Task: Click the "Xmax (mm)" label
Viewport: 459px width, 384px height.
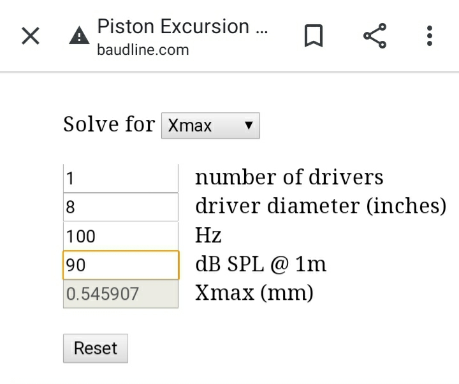Action: click(x=254, y=293)
